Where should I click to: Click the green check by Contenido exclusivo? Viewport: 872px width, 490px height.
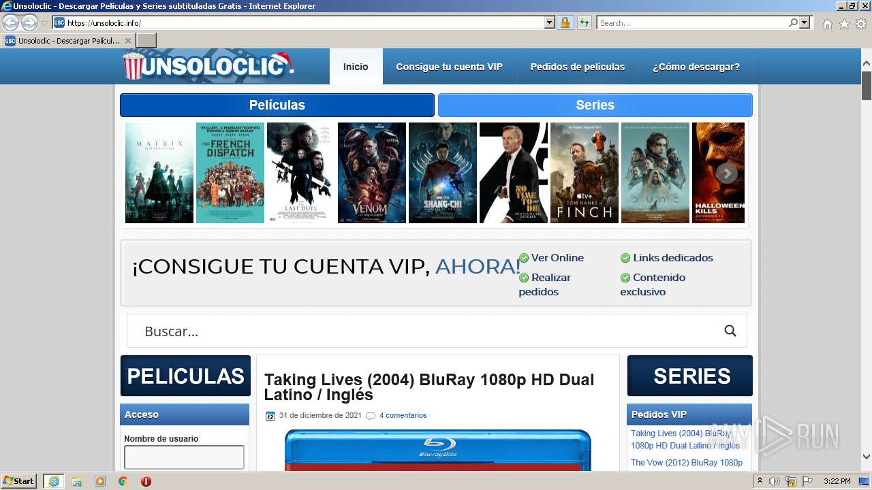point(625,278)
